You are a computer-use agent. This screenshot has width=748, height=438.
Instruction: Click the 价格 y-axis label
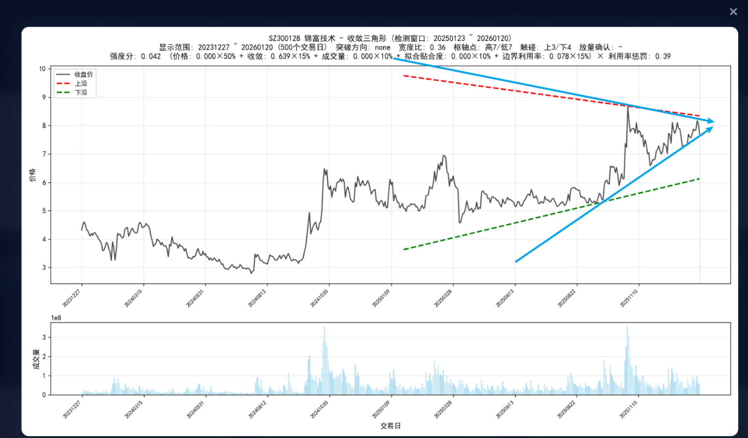point(32,175)
